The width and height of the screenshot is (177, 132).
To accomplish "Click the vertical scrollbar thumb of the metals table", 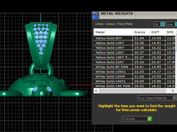I will tap(176, 42).
